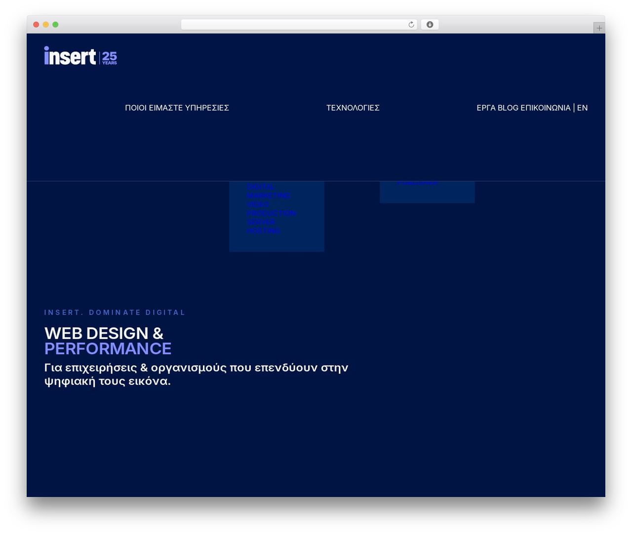632x535 pixels.
Task: Open the ΤΕΧΝΟΛΟΓΙΕΣ menu
Action: click(353, 108)
